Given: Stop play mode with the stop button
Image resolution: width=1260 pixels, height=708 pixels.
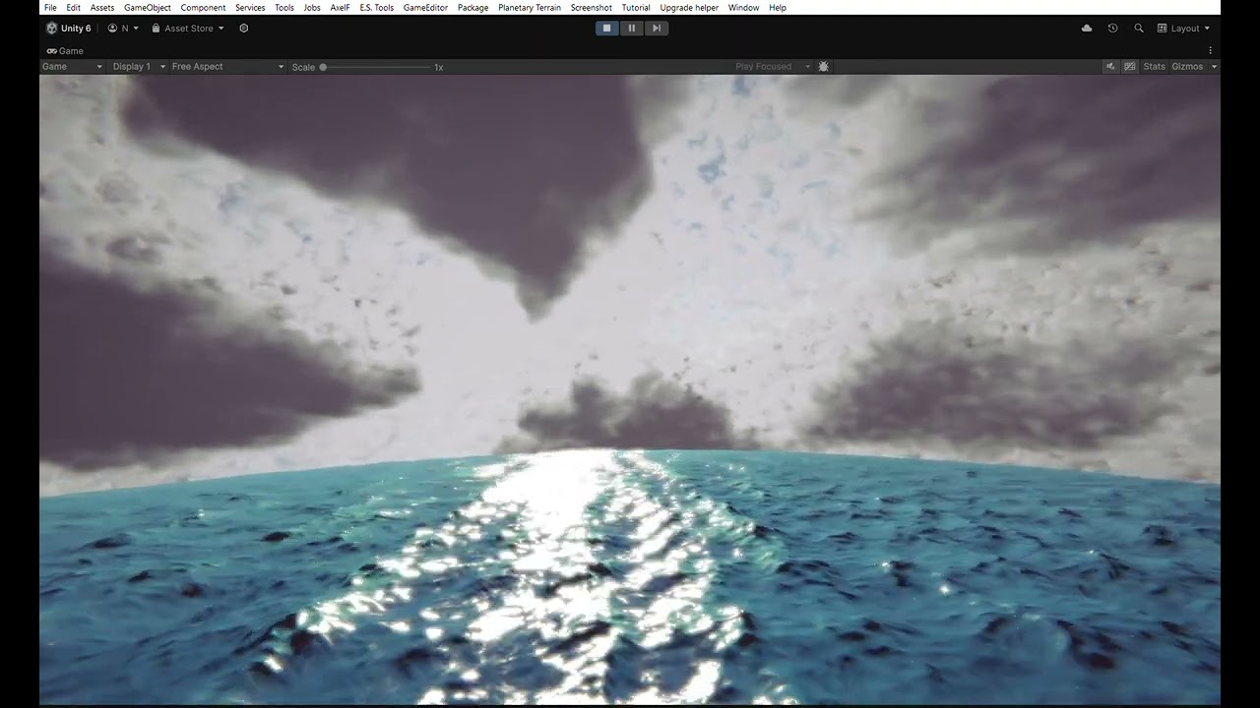Looking at the screenshot, I should click(606, 29).
